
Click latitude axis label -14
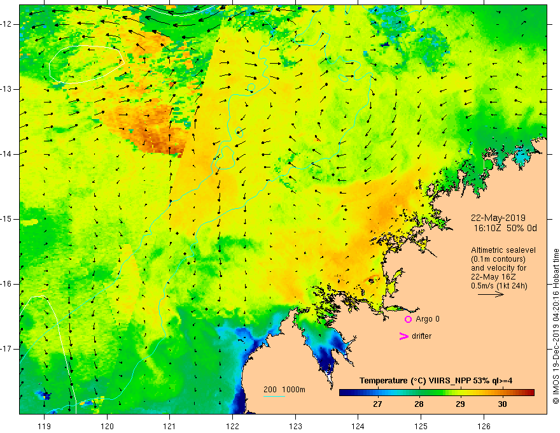tap(6, 154)
